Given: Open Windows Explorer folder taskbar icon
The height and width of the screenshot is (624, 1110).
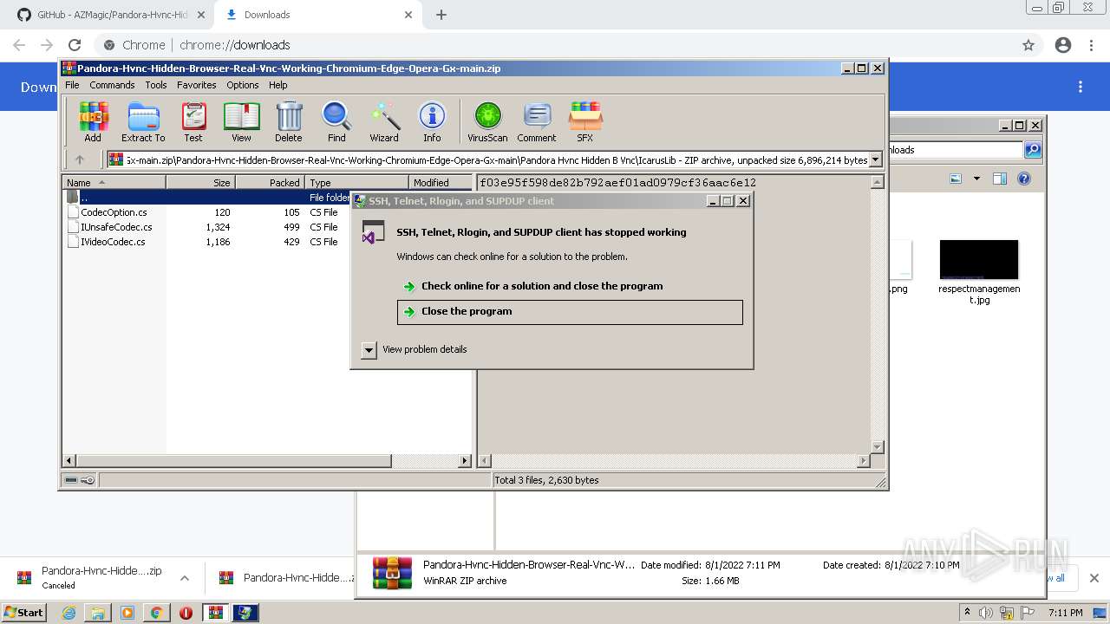Looking at the screenshot, I should (98, 613).
